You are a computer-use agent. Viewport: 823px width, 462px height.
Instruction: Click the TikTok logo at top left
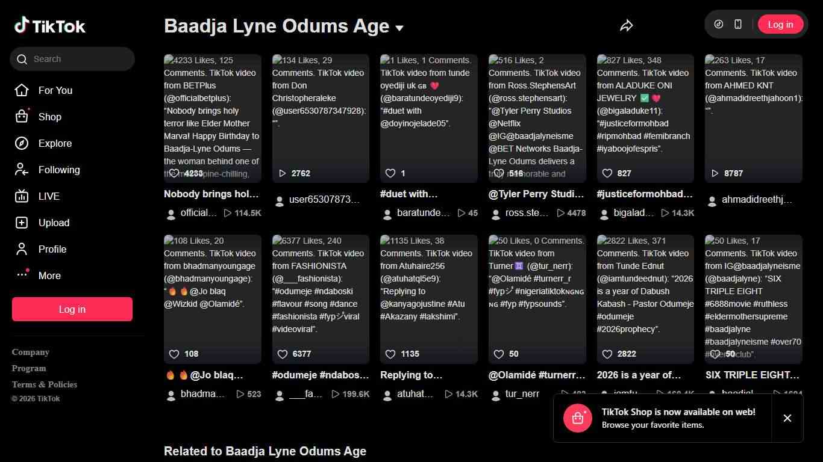49,25
